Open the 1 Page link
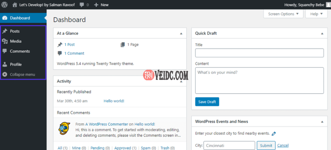The height and width of the screenshot is (150, 331). 133,45
